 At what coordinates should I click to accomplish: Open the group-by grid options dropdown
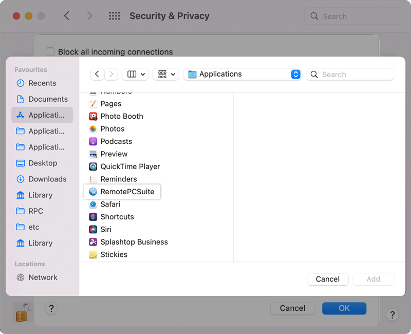166,74
